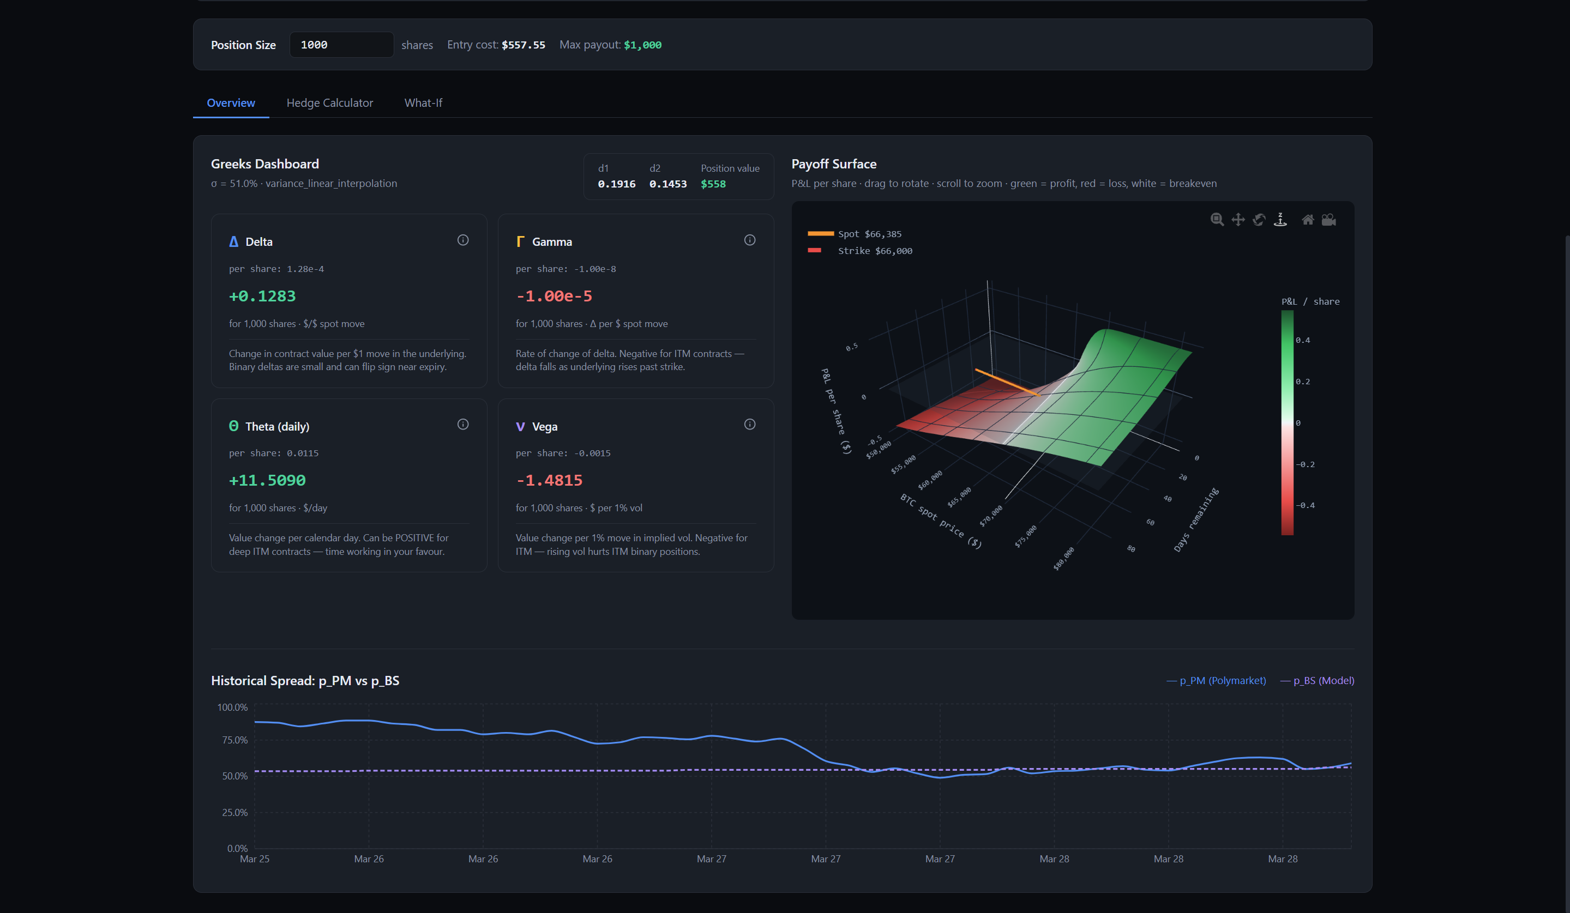
Task: Switch to the Hedge Calculator tab
Action: pyautogui.click(x=329, y=103)
